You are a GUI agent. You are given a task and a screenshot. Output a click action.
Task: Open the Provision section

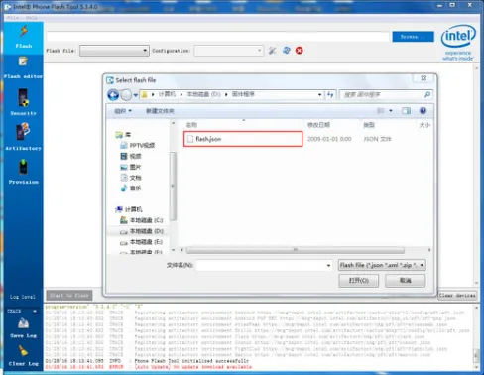pos(24,172)
